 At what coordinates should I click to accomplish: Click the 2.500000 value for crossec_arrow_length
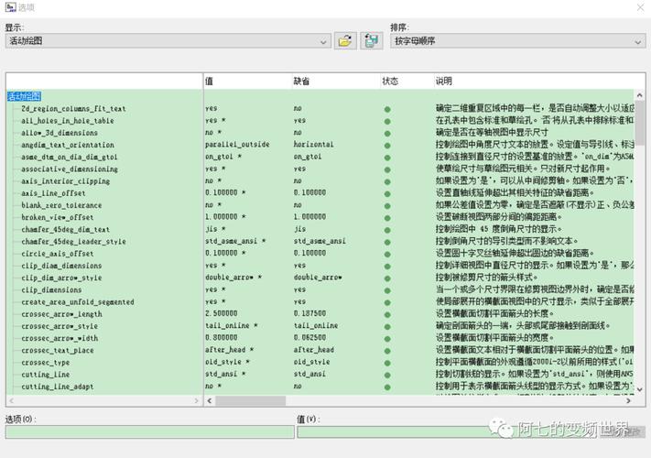(x=222, y=313)
